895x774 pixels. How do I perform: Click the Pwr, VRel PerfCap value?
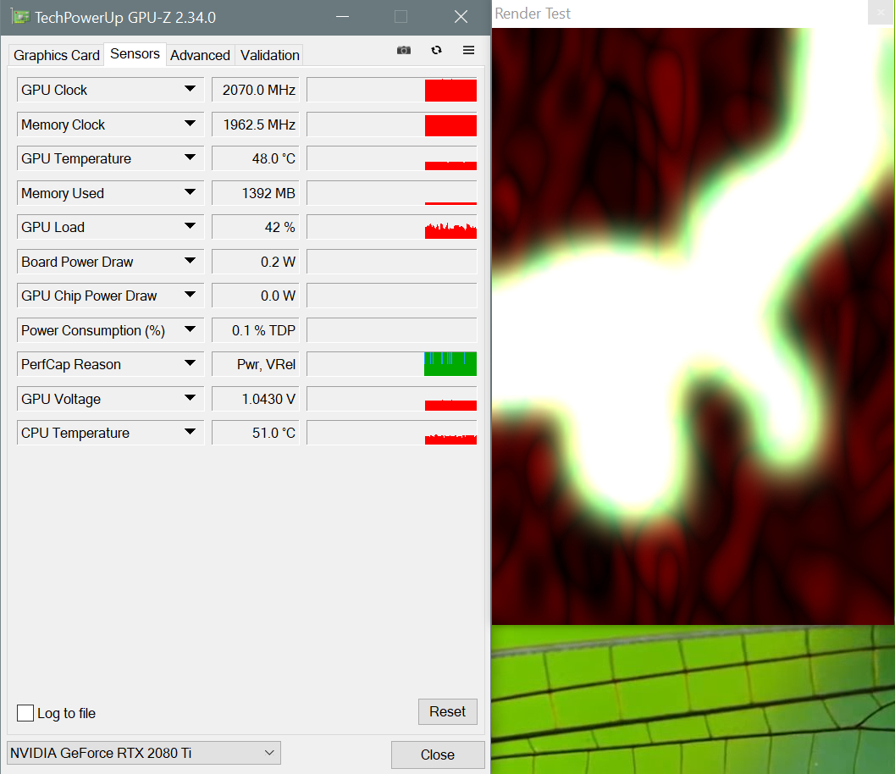pyautogui.click(x=256, y=364)
